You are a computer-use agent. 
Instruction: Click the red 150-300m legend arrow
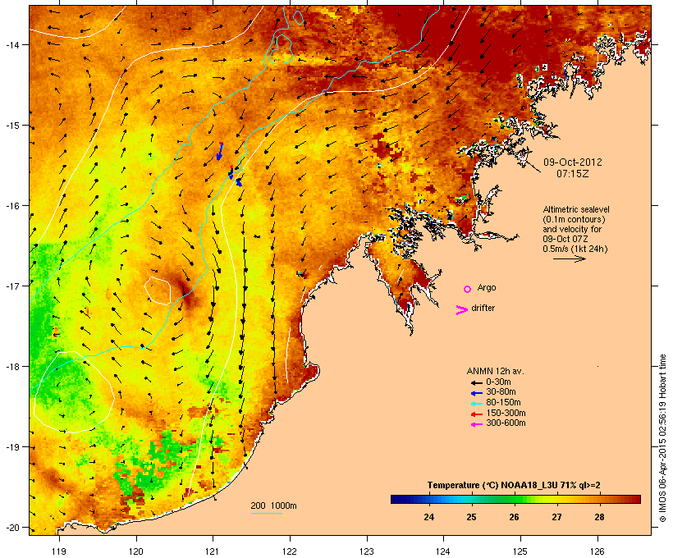[476, 414]
